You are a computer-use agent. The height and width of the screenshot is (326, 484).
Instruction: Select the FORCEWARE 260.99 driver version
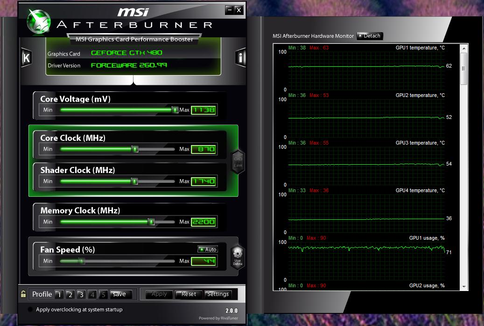pos(129,65)
